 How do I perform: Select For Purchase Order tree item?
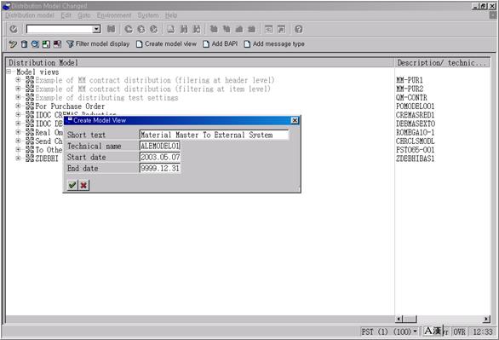click(x=70, y=107)
